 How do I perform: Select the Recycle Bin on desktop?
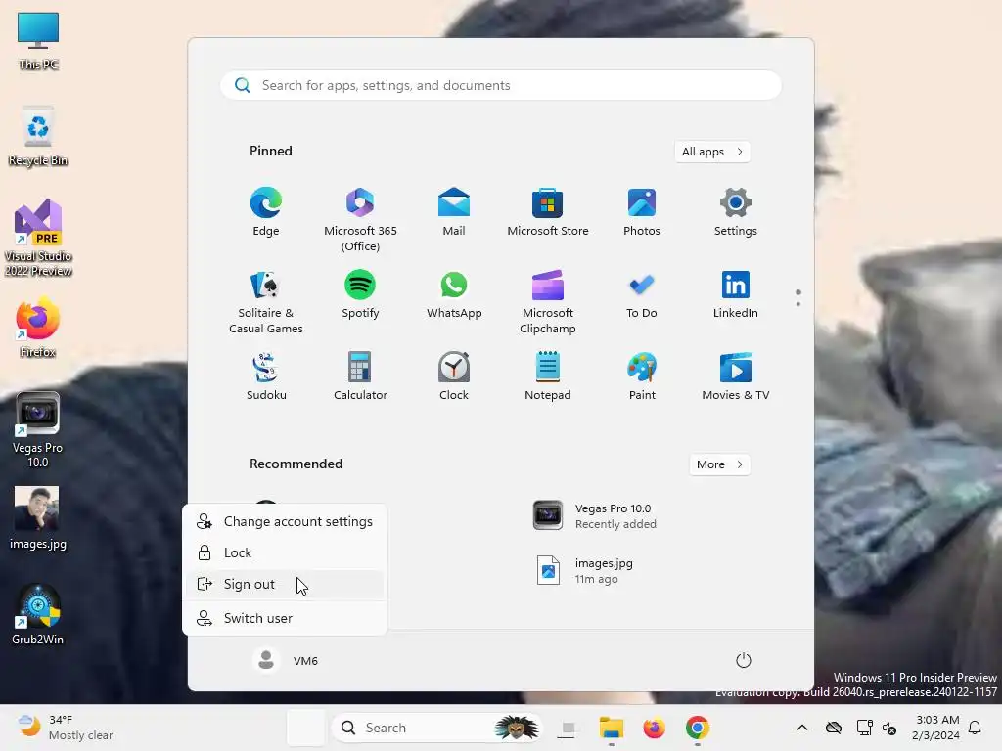pyautogui.click(x=38, y=137)
